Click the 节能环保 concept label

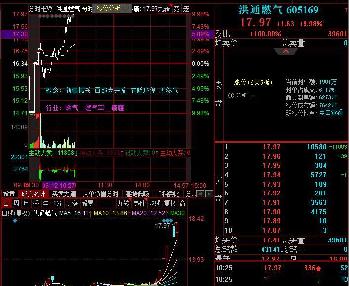[143, 90]
